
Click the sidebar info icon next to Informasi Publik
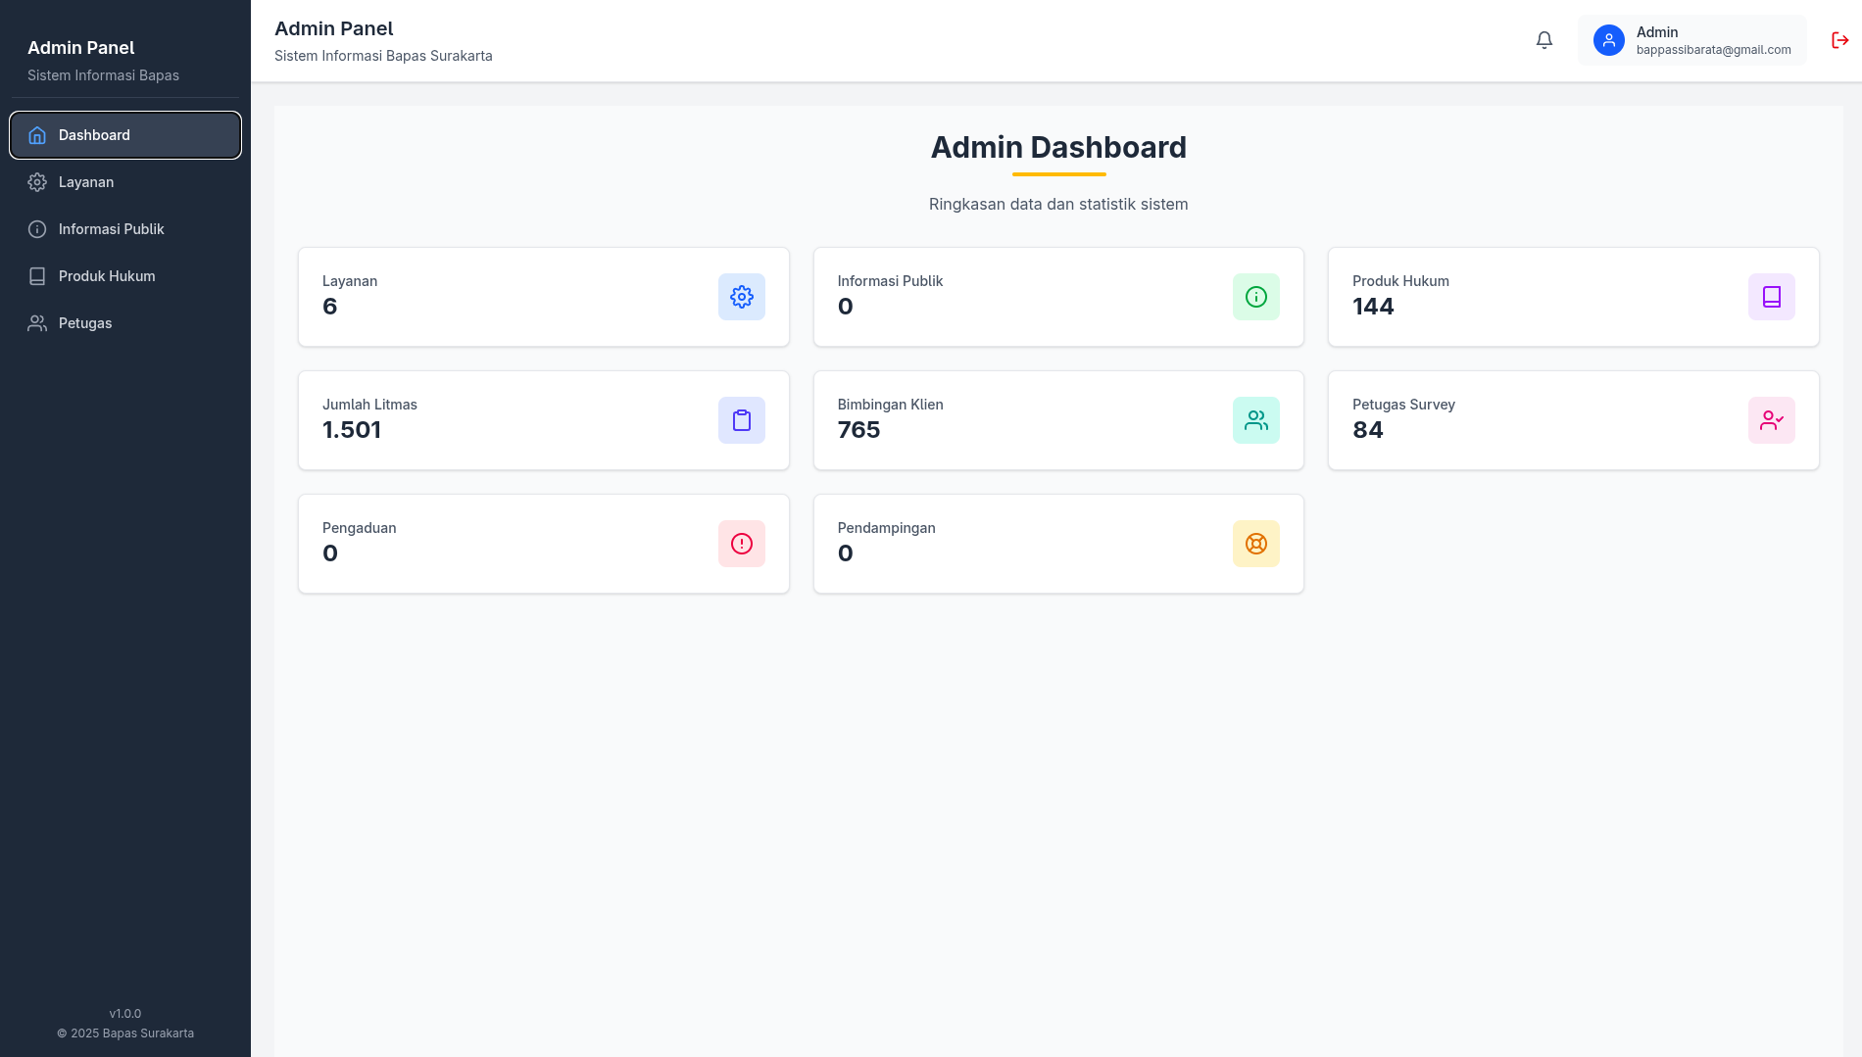(x=37, y=229)
